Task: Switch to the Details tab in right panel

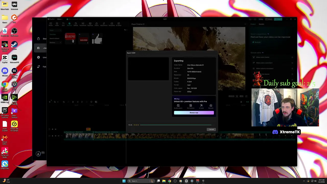Action: (x=262, y=24)
